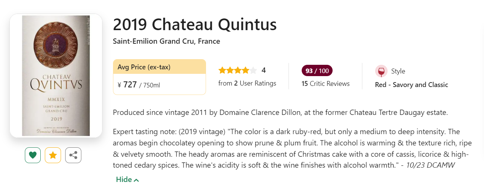Click the 93 / 100 critic score badge

click(317, 71)
